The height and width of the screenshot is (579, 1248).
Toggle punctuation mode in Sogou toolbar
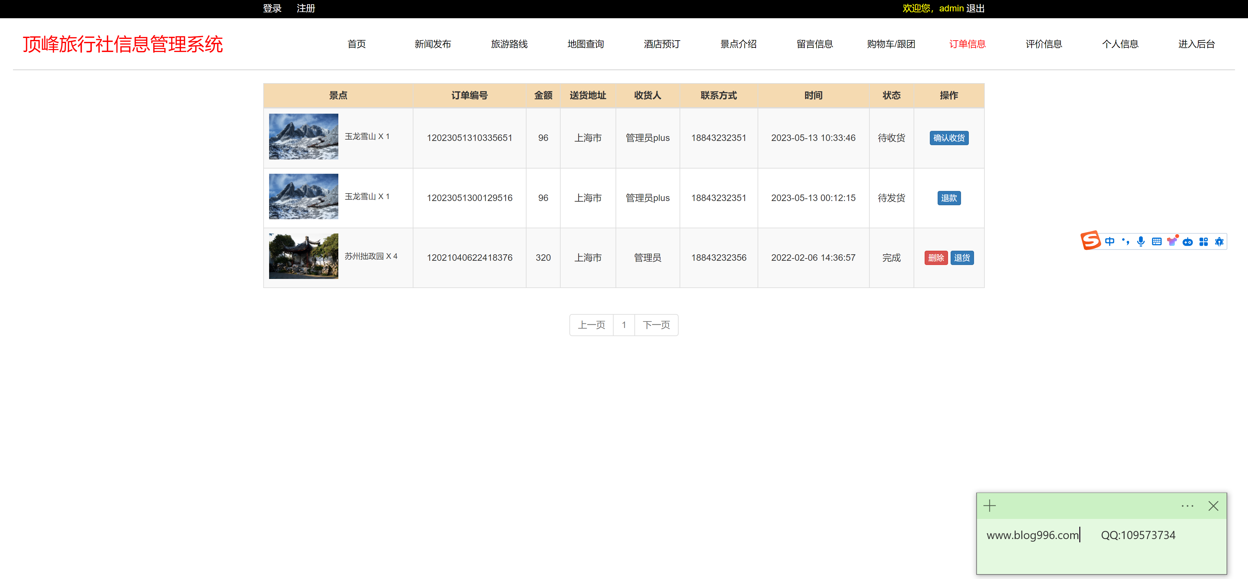(1125, 241)
